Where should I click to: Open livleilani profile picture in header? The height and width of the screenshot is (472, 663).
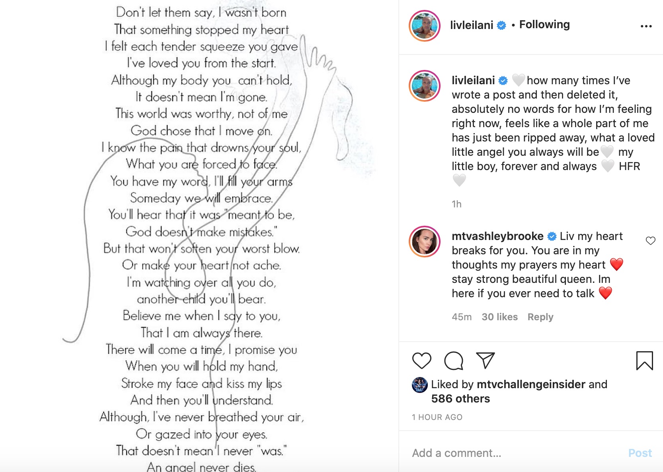(x=424, y=26)
